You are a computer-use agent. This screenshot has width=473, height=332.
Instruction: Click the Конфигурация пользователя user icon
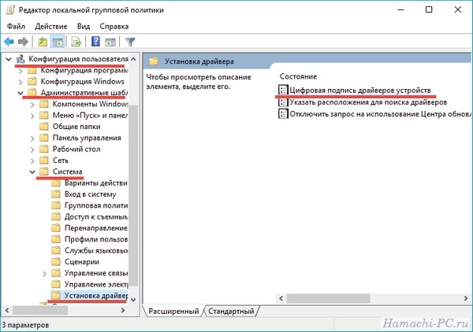[x=20, y=59]
